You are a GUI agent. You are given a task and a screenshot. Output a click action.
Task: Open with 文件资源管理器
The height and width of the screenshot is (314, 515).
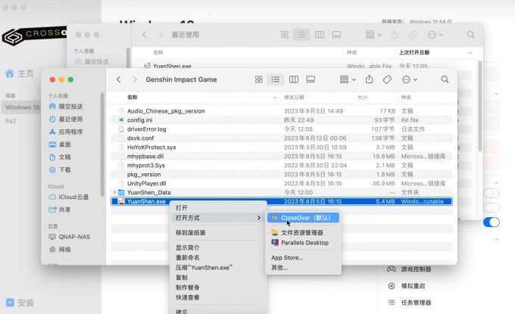303,232
